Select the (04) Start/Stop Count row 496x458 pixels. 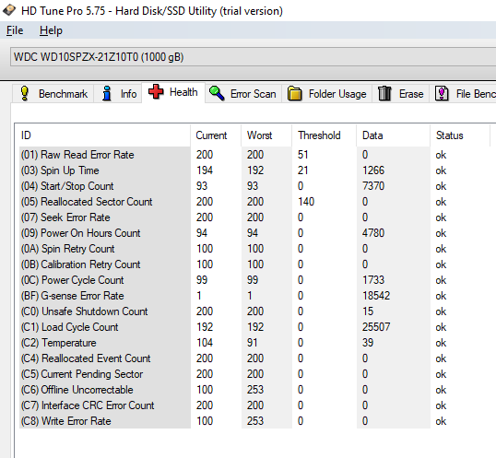255,186
